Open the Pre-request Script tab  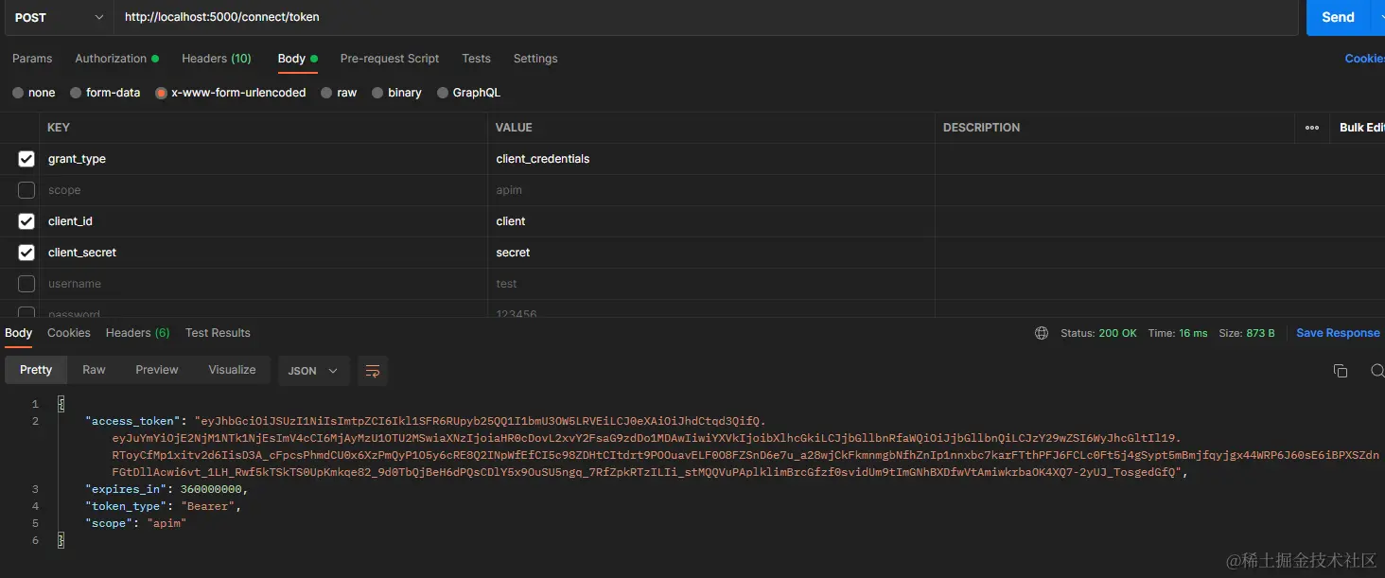tap(390, 59)
